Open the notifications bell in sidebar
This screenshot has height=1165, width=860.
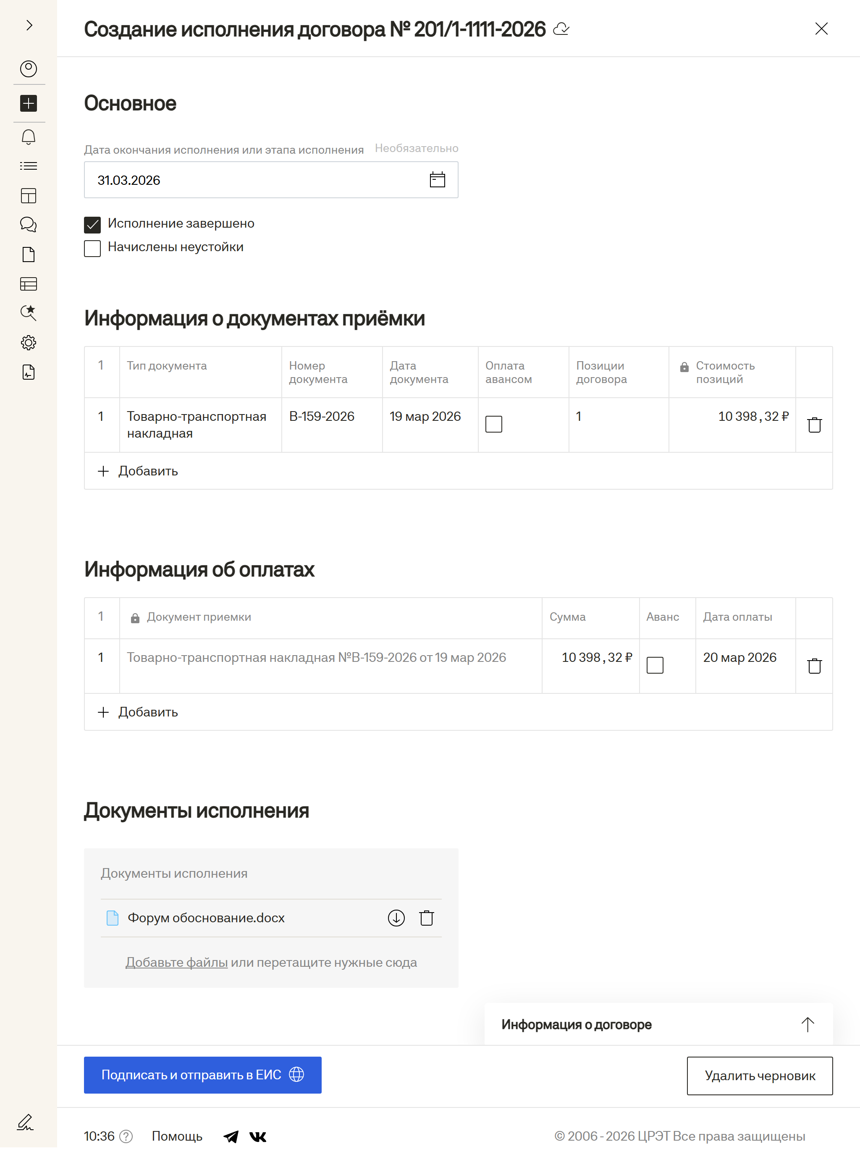point(29,137)
